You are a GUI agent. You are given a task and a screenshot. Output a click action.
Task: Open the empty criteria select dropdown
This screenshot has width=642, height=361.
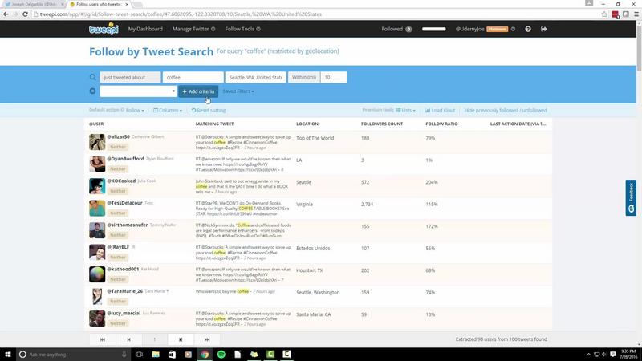pos(138,91)
